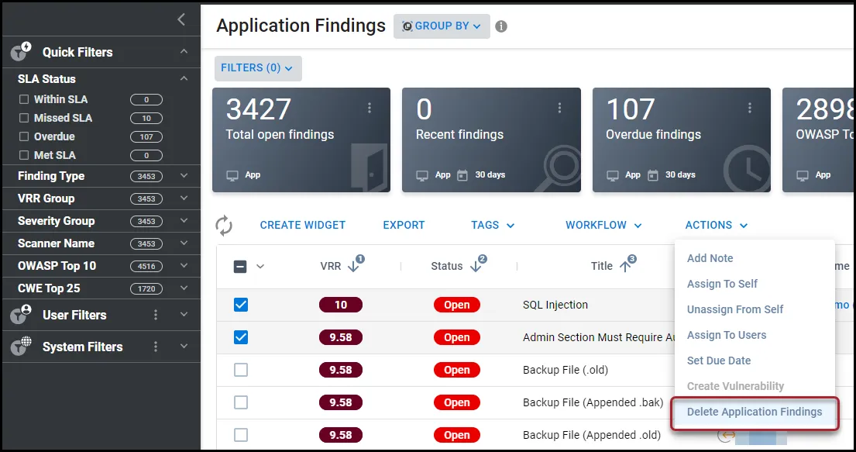
Task: Open the Filters (0) dropdown
Action: (x=258, y=68)
